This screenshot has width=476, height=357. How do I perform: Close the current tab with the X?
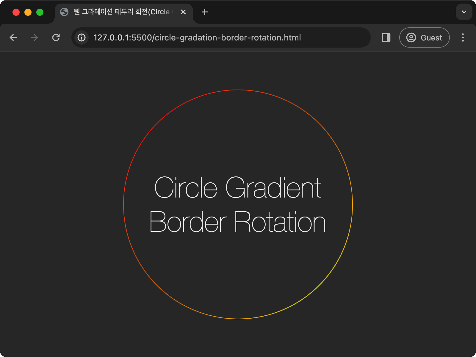(x=183, y=12)
